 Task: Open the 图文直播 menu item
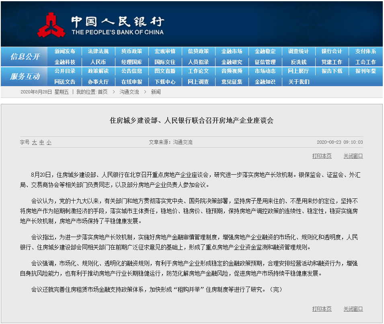[x=165, y=72]
